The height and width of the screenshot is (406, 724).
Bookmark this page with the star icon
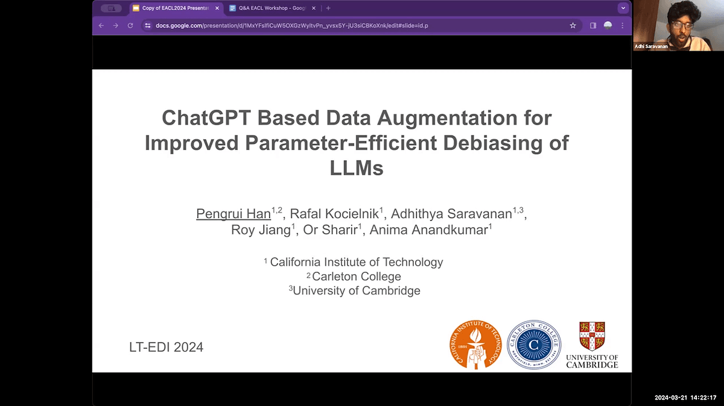click(x=573, y=26)
